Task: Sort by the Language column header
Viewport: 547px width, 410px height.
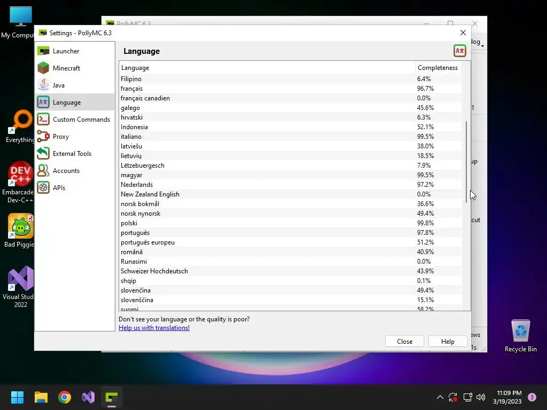Action: [x=267, y=68]
